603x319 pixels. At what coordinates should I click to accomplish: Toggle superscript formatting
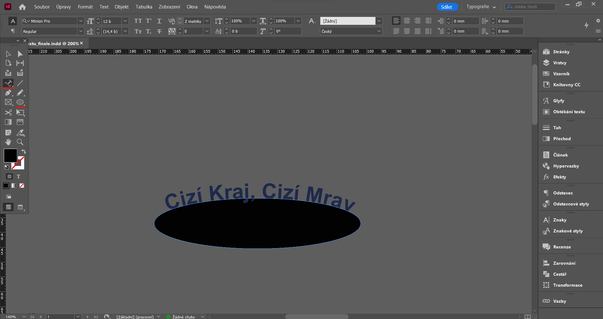[x=148, y=21]
